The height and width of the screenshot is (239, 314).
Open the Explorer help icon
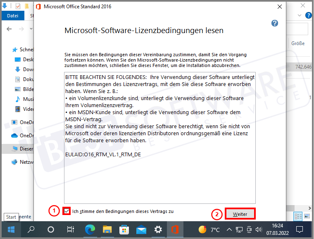point(308,15)
